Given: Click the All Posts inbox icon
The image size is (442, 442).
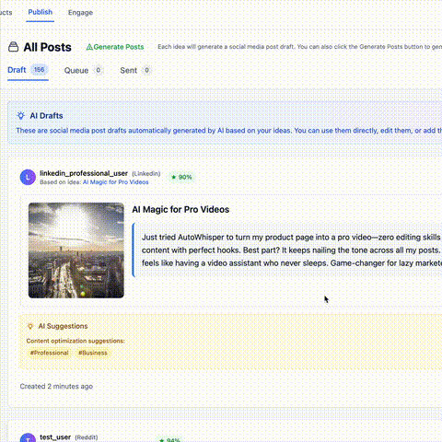Looking at the screenshot, I should [13, 47].
